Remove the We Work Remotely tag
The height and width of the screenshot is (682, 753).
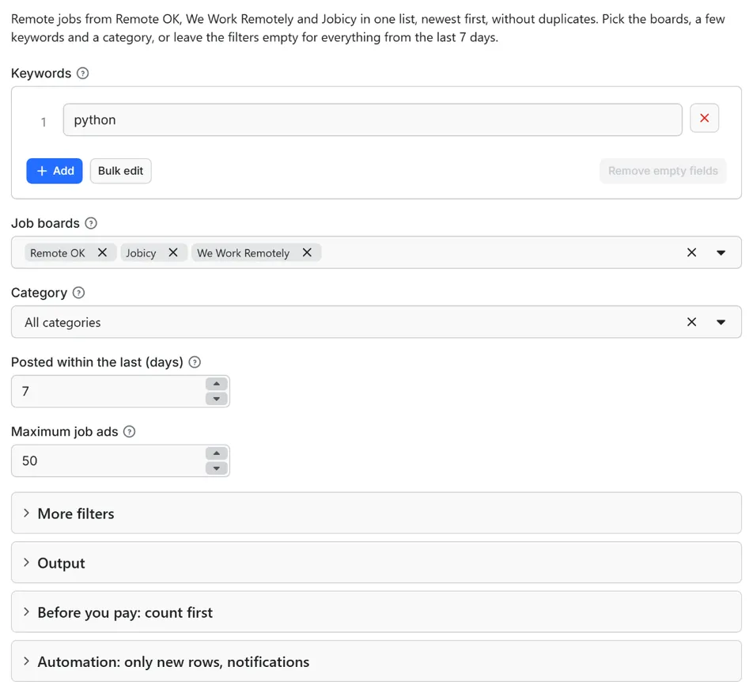[x=308, y=252]
